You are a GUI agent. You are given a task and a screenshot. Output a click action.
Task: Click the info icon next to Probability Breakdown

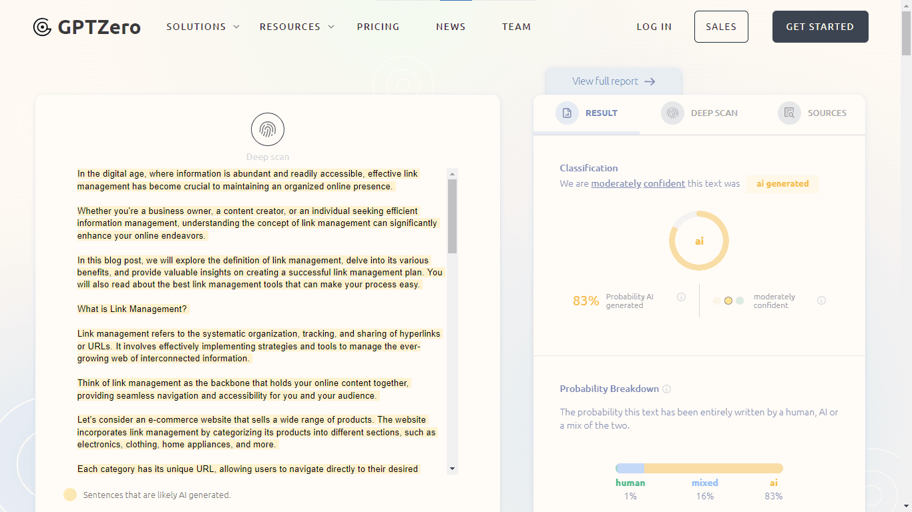click(666, 389)
